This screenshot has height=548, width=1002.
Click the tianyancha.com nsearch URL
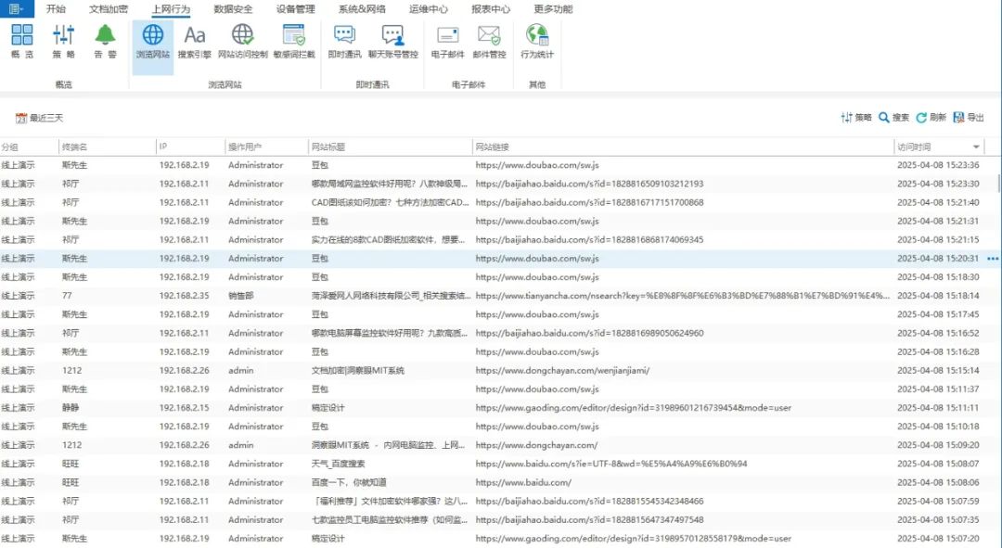[x=683, y=296]
